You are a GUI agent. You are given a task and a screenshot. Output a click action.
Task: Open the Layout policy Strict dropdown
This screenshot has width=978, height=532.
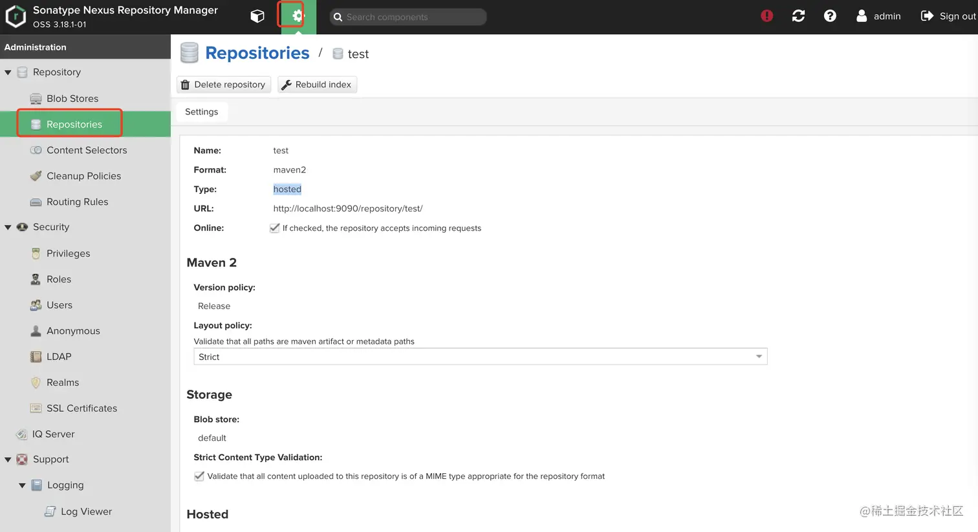coord(481,357)
